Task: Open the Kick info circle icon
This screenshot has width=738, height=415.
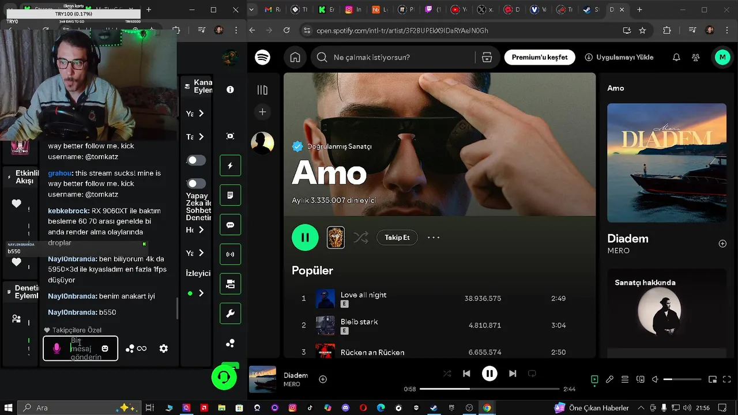Action: coord(230,89)
